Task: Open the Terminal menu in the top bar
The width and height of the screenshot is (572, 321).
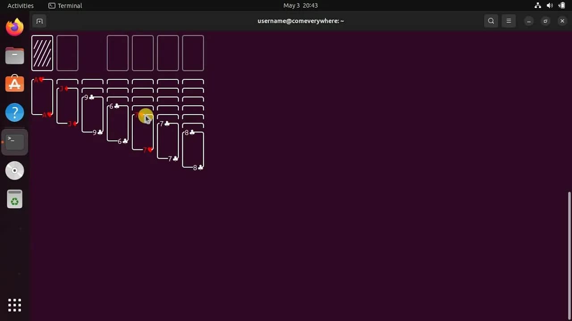Action: coord(65,5)
